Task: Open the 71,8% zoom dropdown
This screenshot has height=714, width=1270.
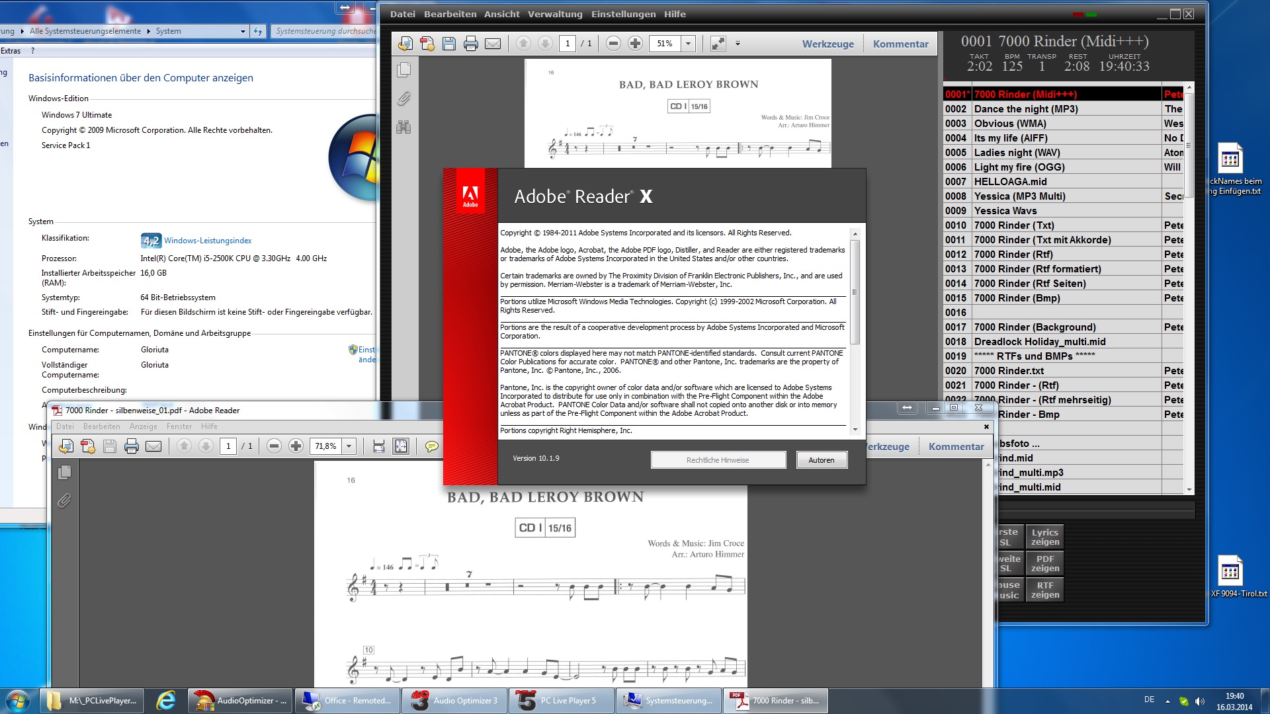Action: click(349, 446)
